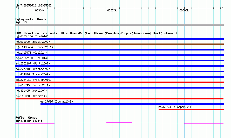This screenshot has width=231, height=138.
Task: Open esv2752187 (Pinto2007) variant label
Action: [x=33, y=63]
